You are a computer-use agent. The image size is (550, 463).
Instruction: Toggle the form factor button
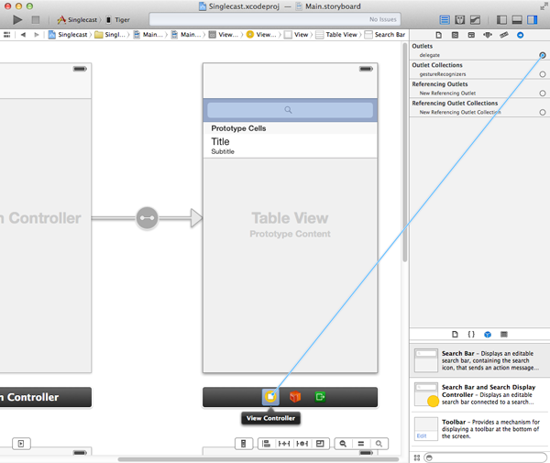click(x=244, y=444)
